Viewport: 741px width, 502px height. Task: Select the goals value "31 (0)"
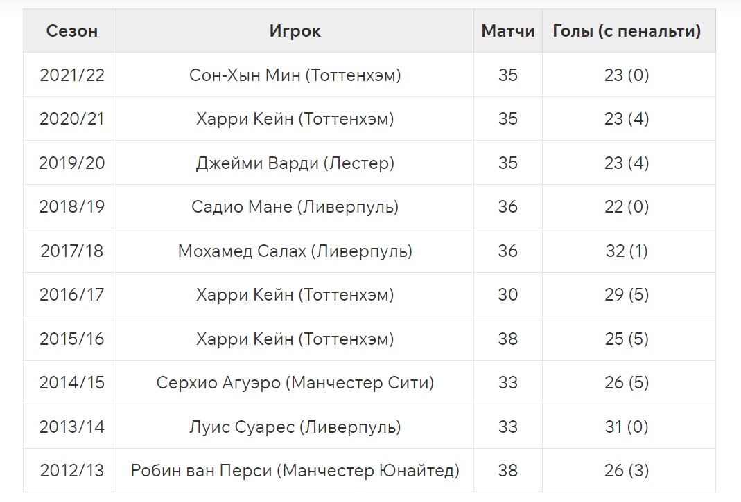(627, 427)
